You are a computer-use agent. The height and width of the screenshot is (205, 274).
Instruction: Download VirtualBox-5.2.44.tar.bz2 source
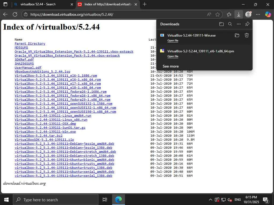click(x=39, y=136)
